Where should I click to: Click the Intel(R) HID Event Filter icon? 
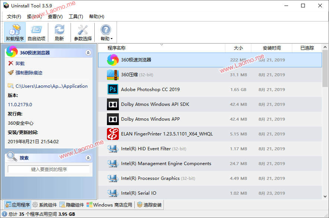(113, 149)
